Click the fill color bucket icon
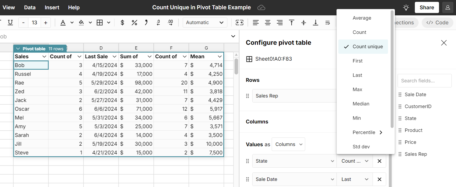The height and width of the screenshot is (187, 456). tap(82, 23)
